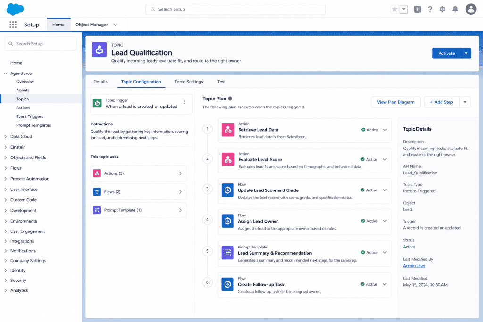The height and width of the screenshot is (322, 483).
Task: Click the Lead Summary & Recommendation prompt icon
Action: (228, 253)
